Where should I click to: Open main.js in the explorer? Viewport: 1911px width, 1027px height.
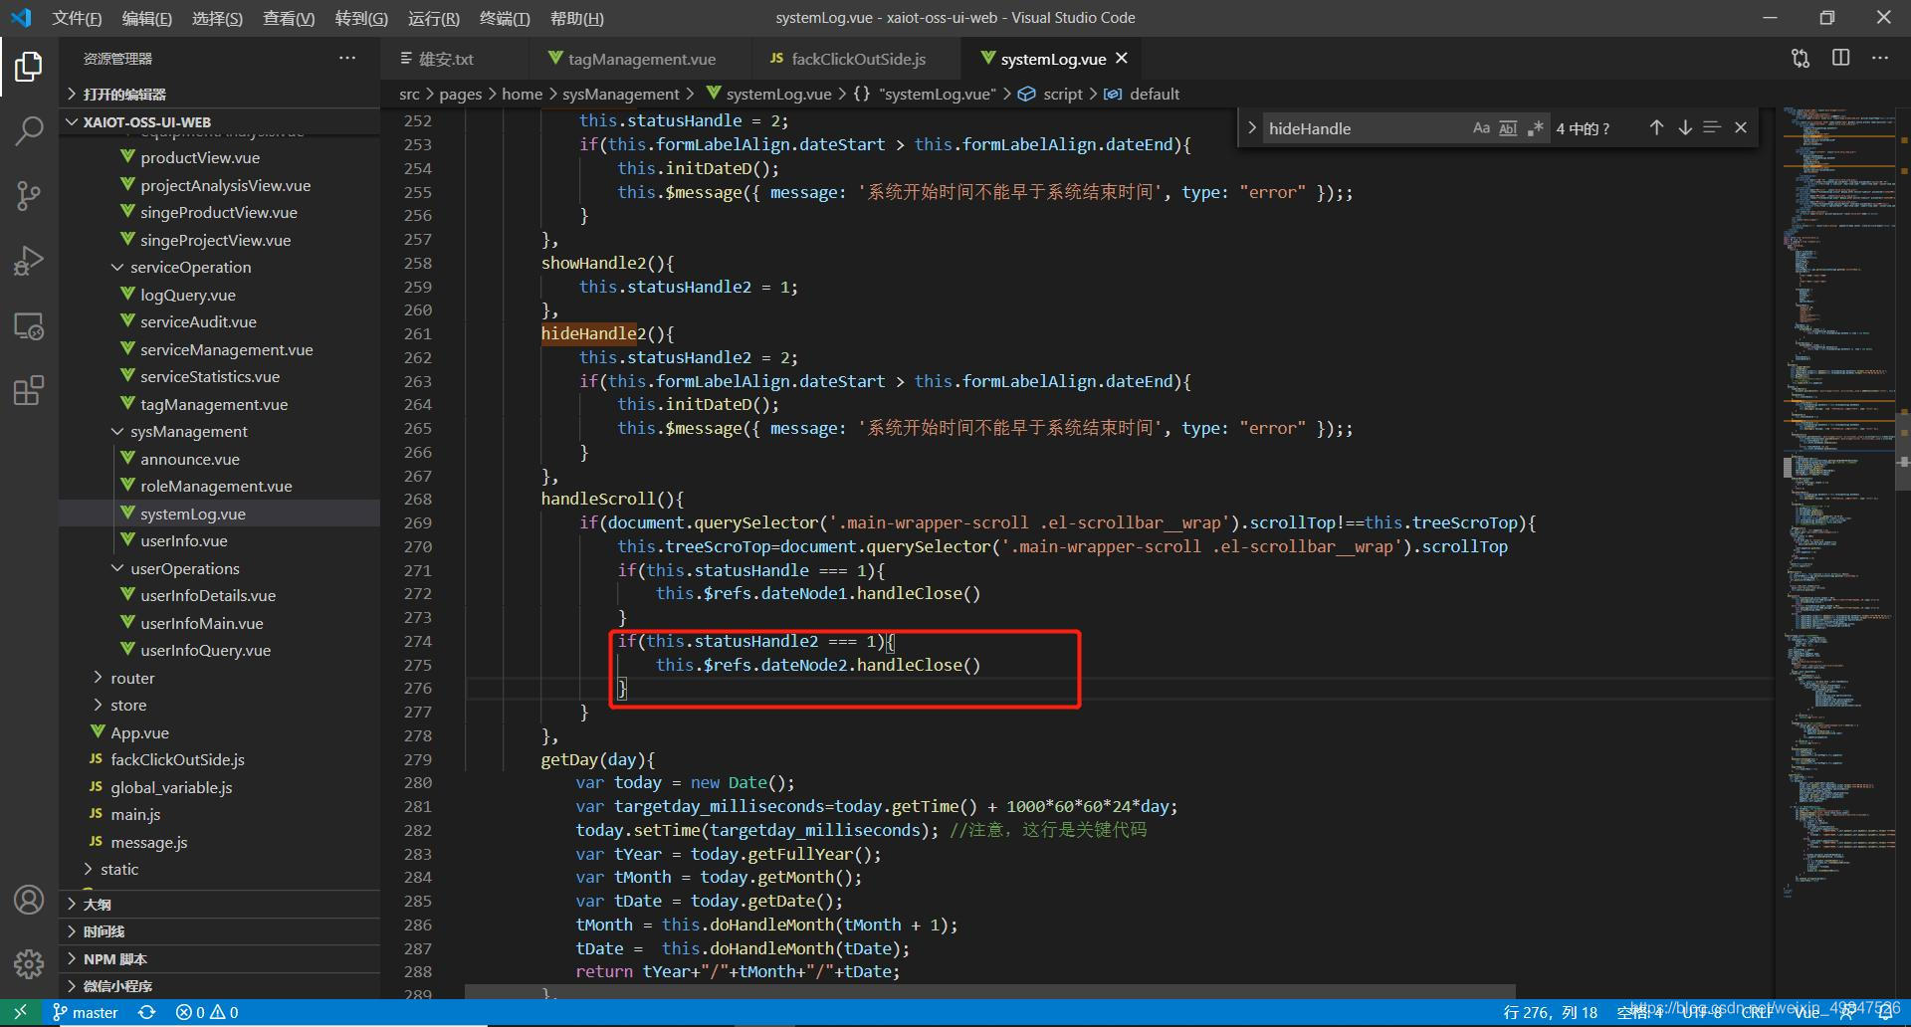(x=219, y=814)
